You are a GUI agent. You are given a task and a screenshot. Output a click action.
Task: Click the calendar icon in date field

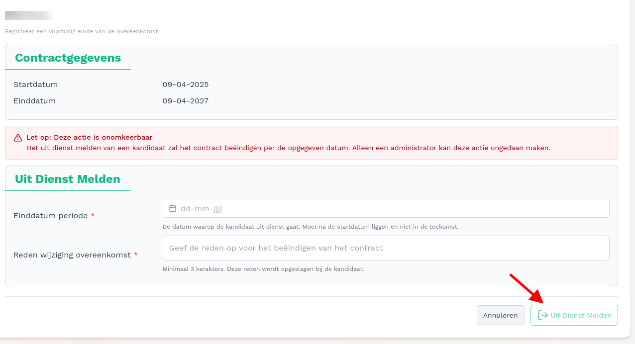click(x=173, y=208)
